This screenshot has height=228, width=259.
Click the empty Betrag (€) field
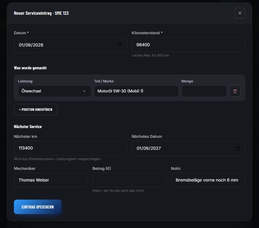[x=129, y=180]
